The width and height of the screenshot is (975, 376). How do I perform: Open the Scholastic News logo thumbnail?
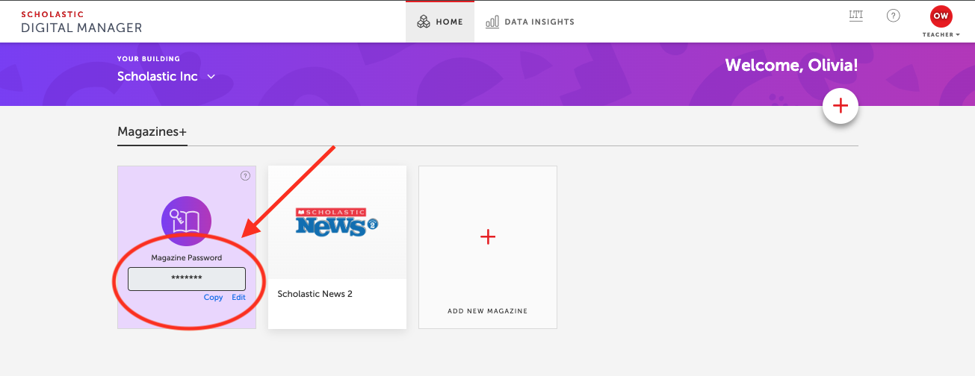coord(337,222)
